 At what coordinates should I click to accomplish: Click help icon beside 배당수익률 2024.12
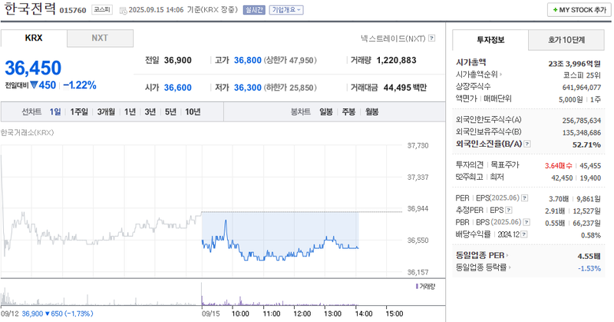click(524, 234)
